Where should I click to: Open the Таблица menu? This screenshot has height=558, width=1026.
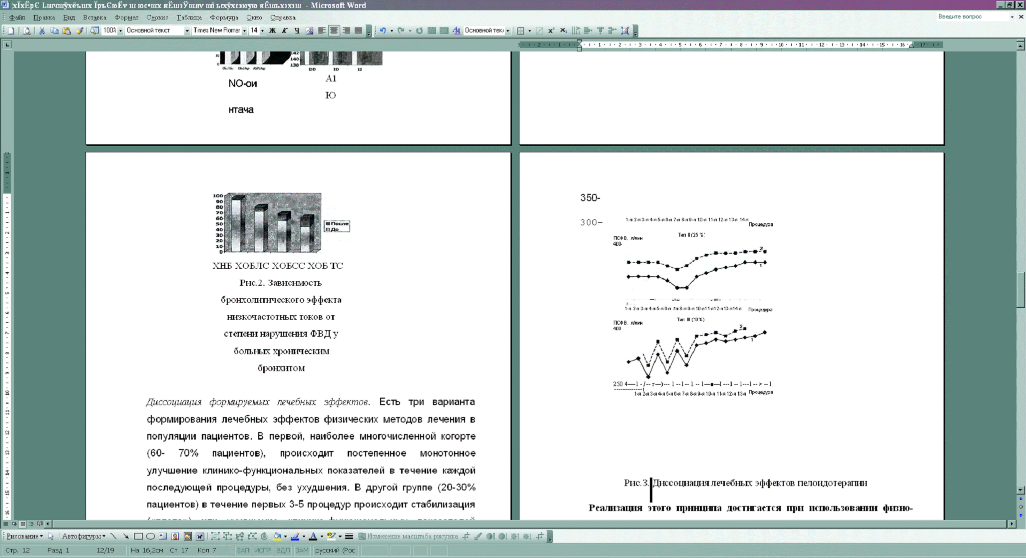[189, 17]
